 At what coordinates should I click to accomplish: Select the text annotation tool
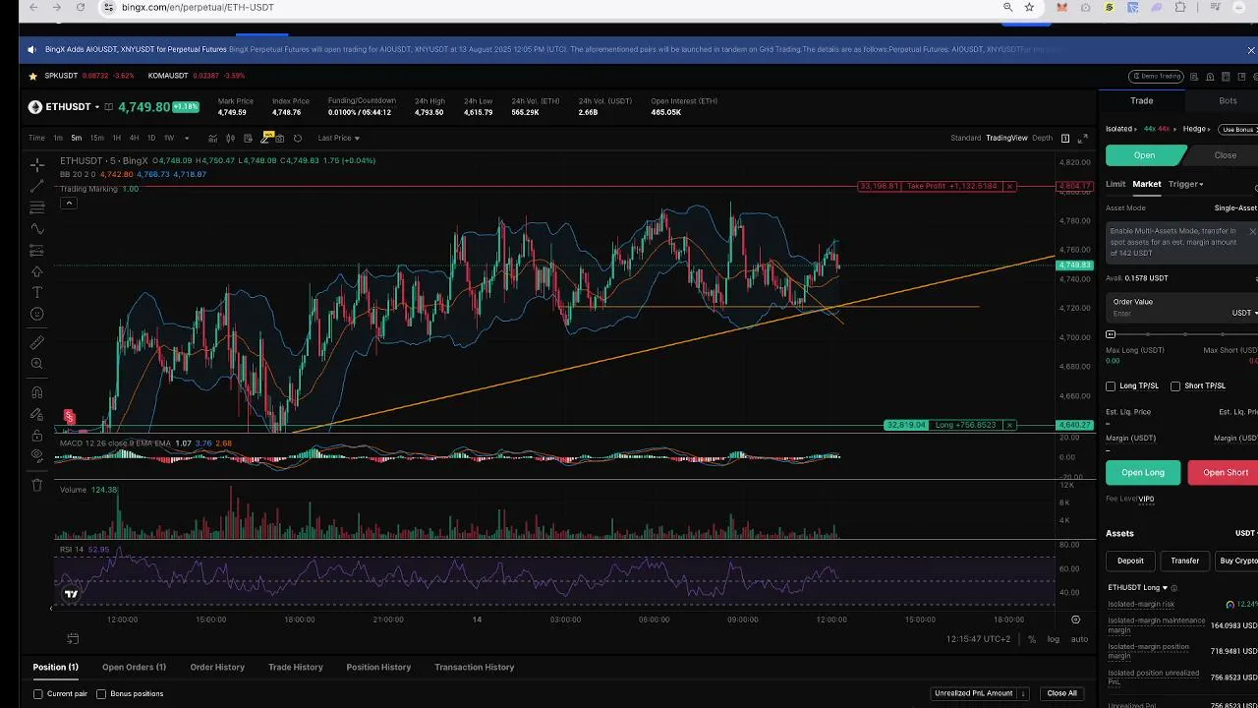pos(36,292)
